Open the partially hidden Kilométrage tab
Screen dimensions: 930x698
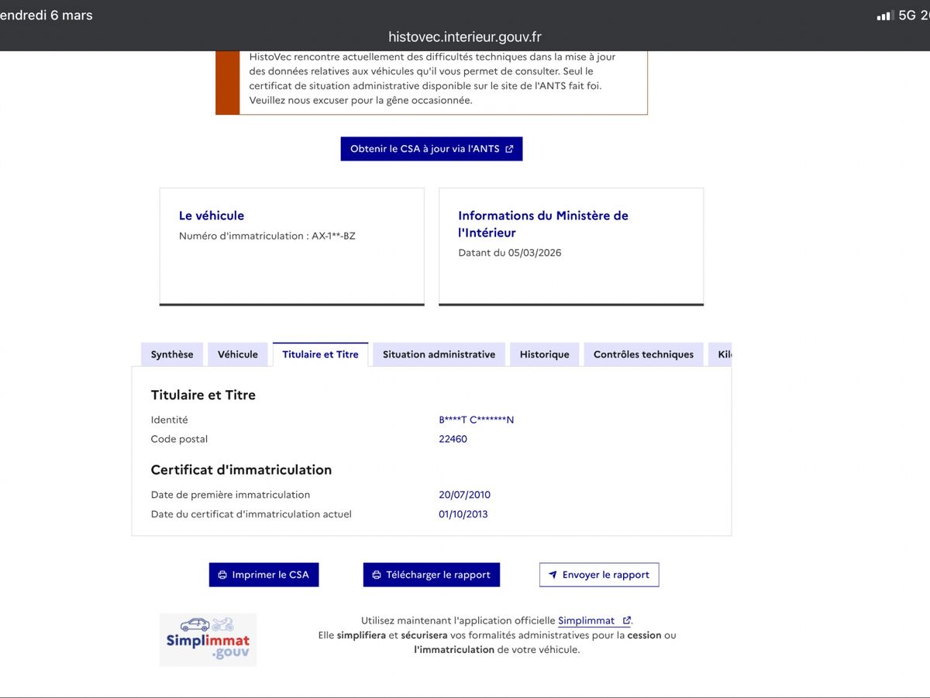720,354
